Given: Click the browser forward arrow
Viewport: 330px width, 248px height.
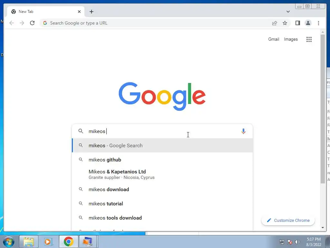Looking at the screenshot, I should (x=22, y=23).
